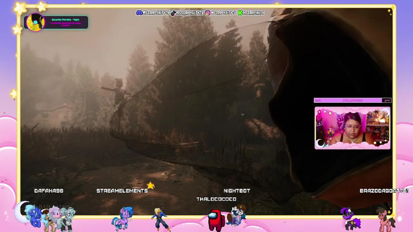Screen dimensions: 413x232
Task: Click the dark pony with purple mane
Action: pos(351,219)
